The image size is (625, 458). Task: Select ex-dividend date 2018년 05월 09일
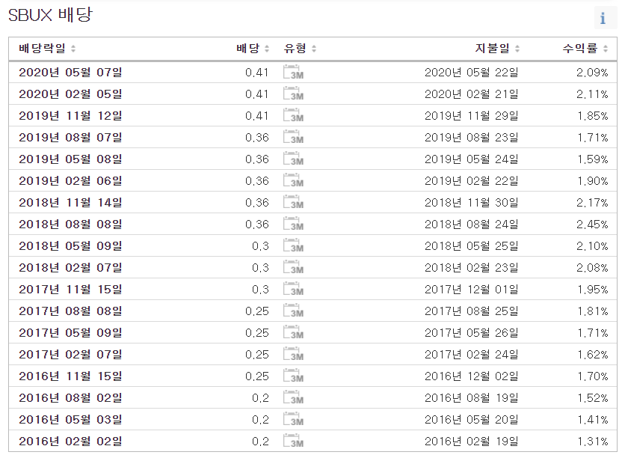70,245
